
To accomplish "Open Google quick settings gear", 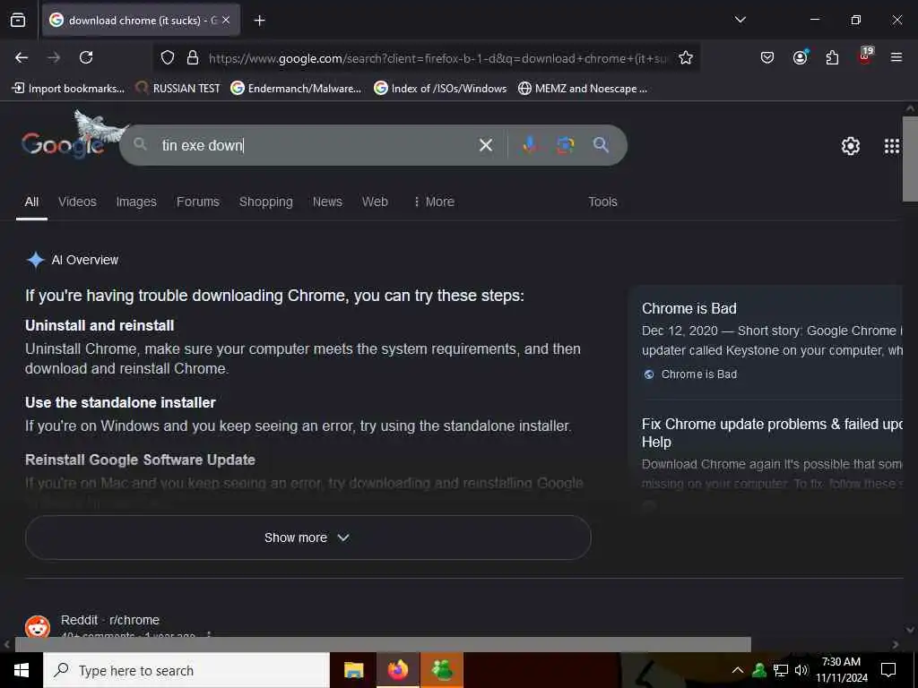I will [x=850, y=146].
